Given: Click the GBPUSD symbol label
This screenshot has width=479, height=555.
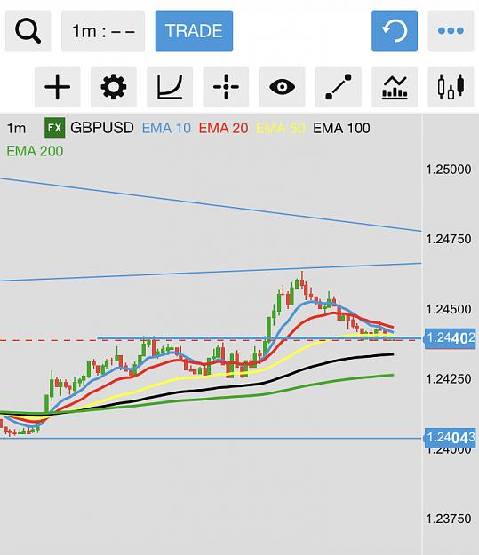Looking at the screenshot, I should 102,128.
